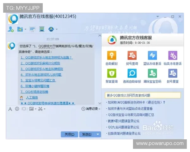
Task: Open the send button options arrow
Action: (98, 134)
